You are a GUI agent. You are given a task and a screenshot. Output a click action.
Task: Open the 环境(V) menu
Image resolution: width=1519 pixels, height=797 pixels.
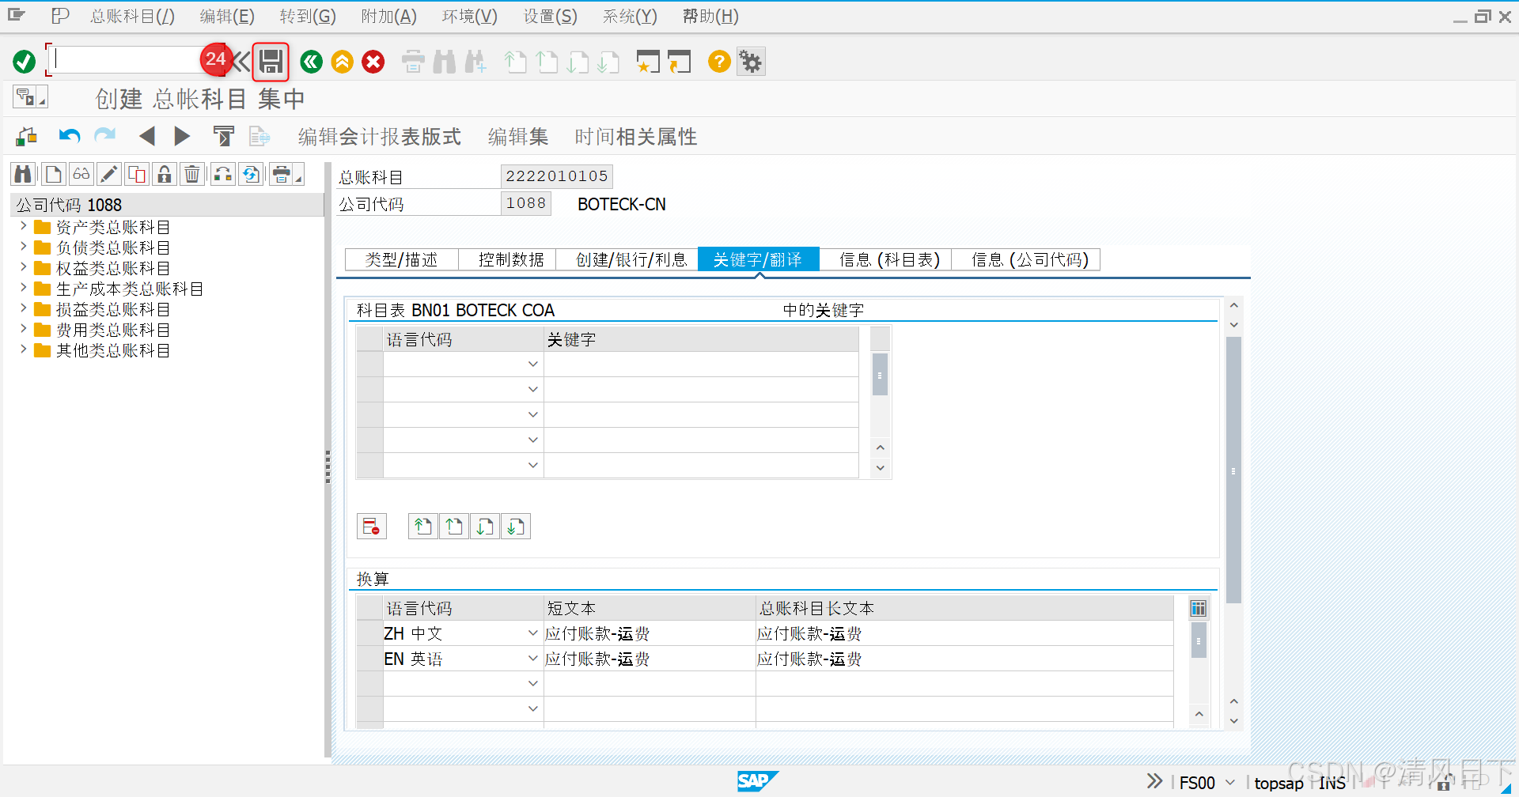pyautogui.click(x=470, y=17)
